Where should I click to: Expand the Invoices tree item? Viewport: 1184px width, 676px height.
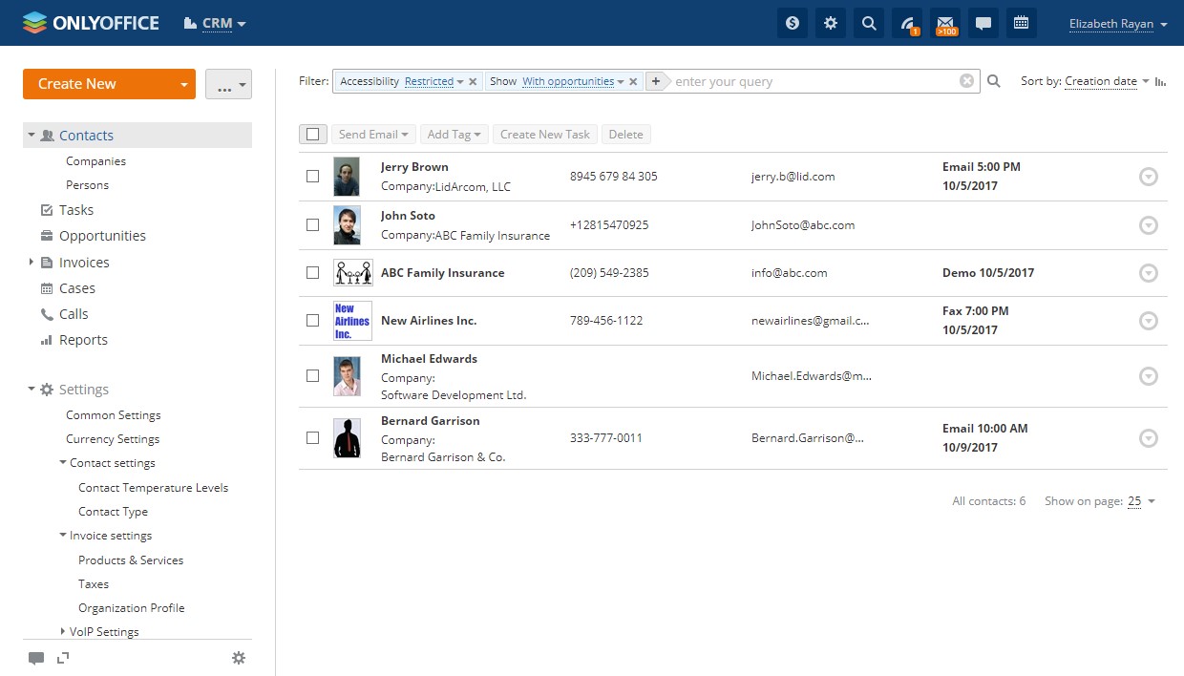pyautogui.click(x=32, y=263)
